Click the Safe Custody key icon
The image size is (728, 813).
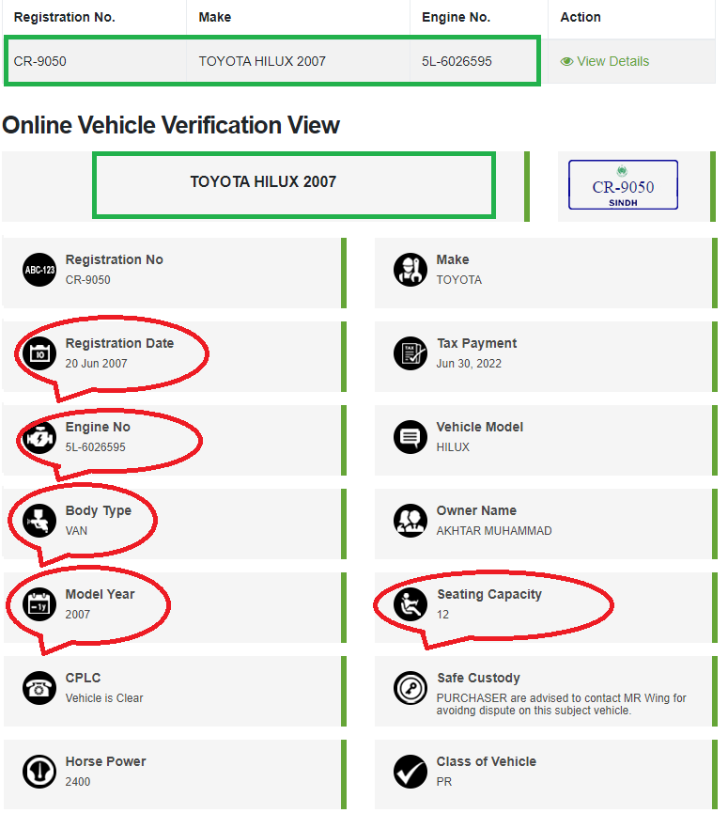point(410,688)
